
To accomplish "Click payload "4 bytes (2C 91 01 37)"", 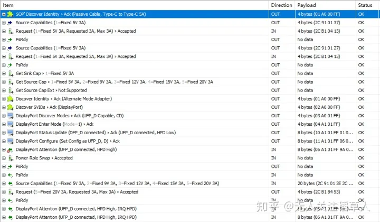I will tap(319, 23).
